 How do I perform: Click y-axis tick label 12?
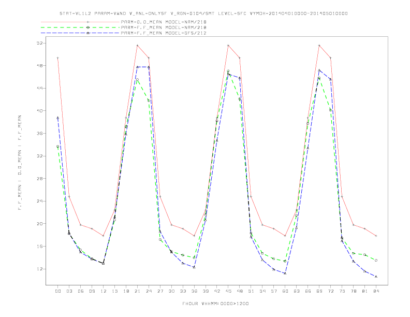[40, 269]
